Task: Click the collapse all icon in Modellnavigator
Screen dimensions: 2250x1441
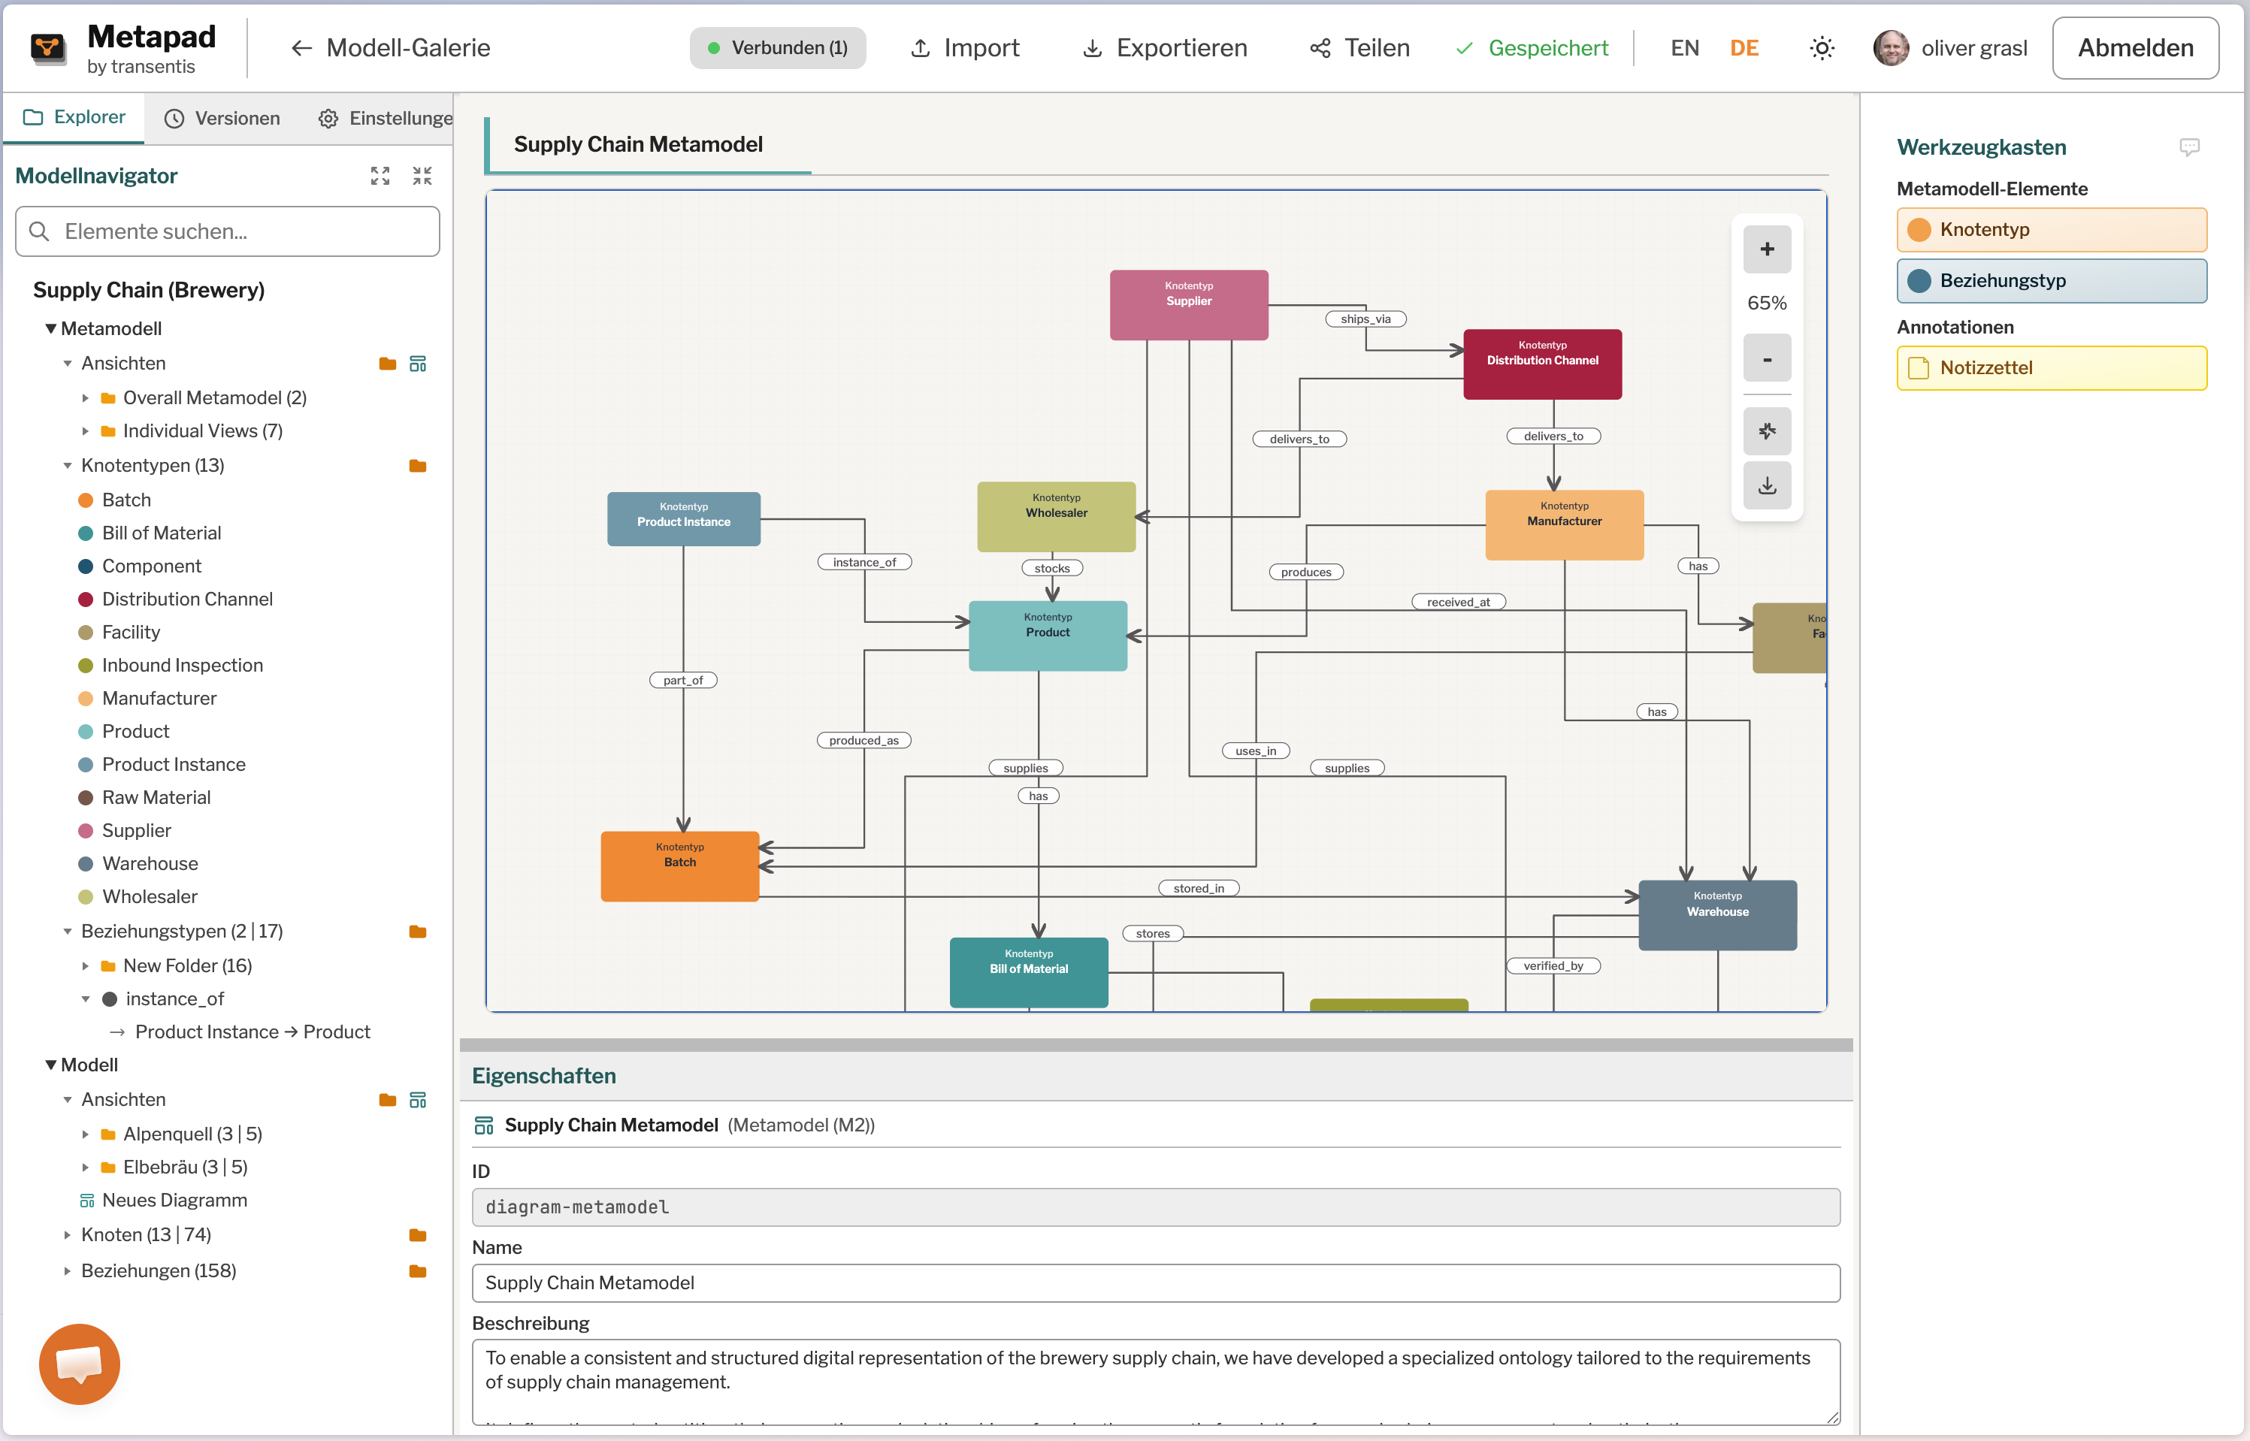Action: (422, 176)
